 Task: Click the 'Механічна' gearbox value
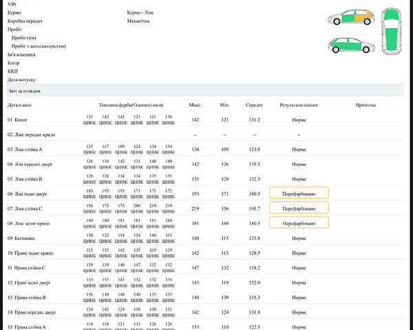138,21
